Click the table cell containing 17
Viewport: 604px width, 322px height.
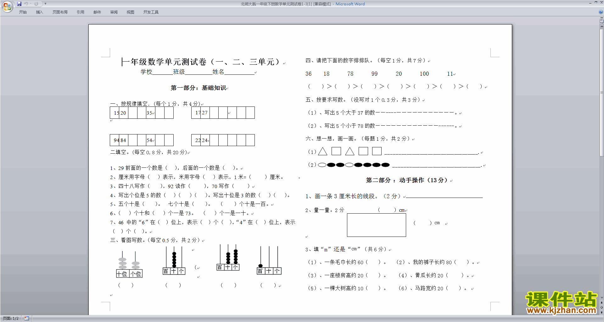pos(196,113)
